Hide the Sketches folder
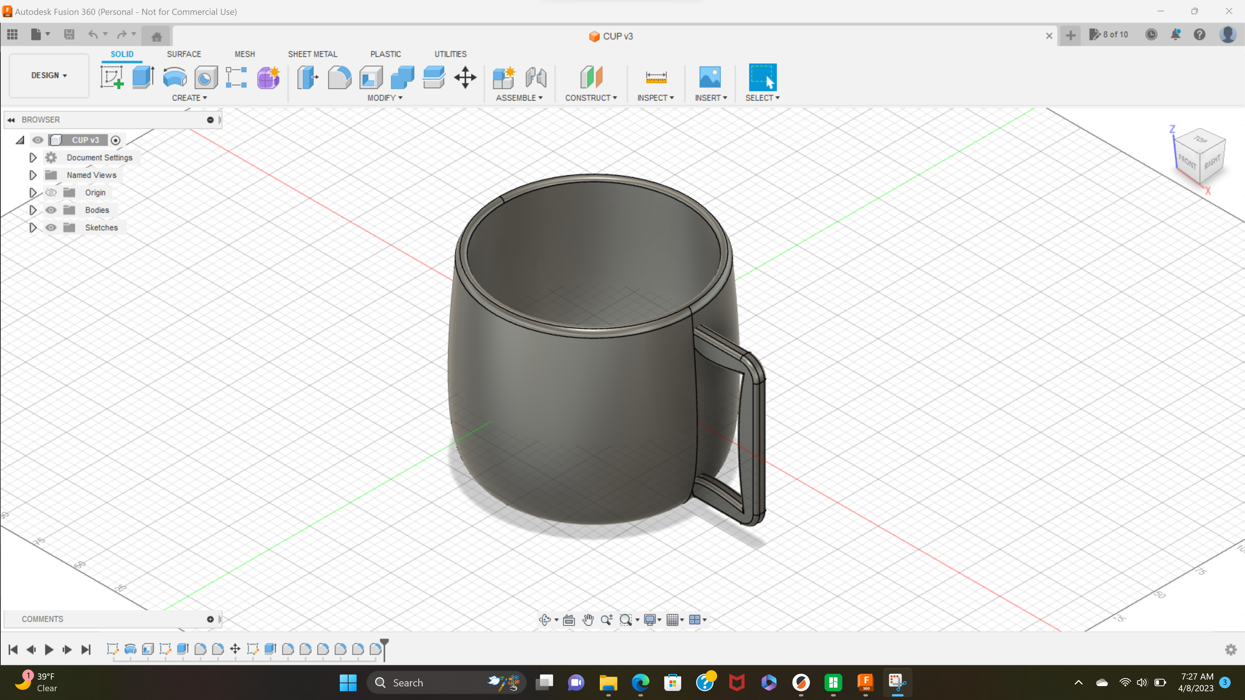 [51, 227]
